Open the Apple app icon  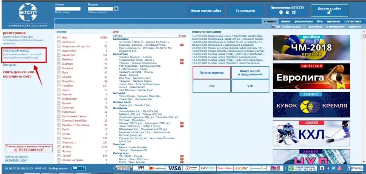287,13
